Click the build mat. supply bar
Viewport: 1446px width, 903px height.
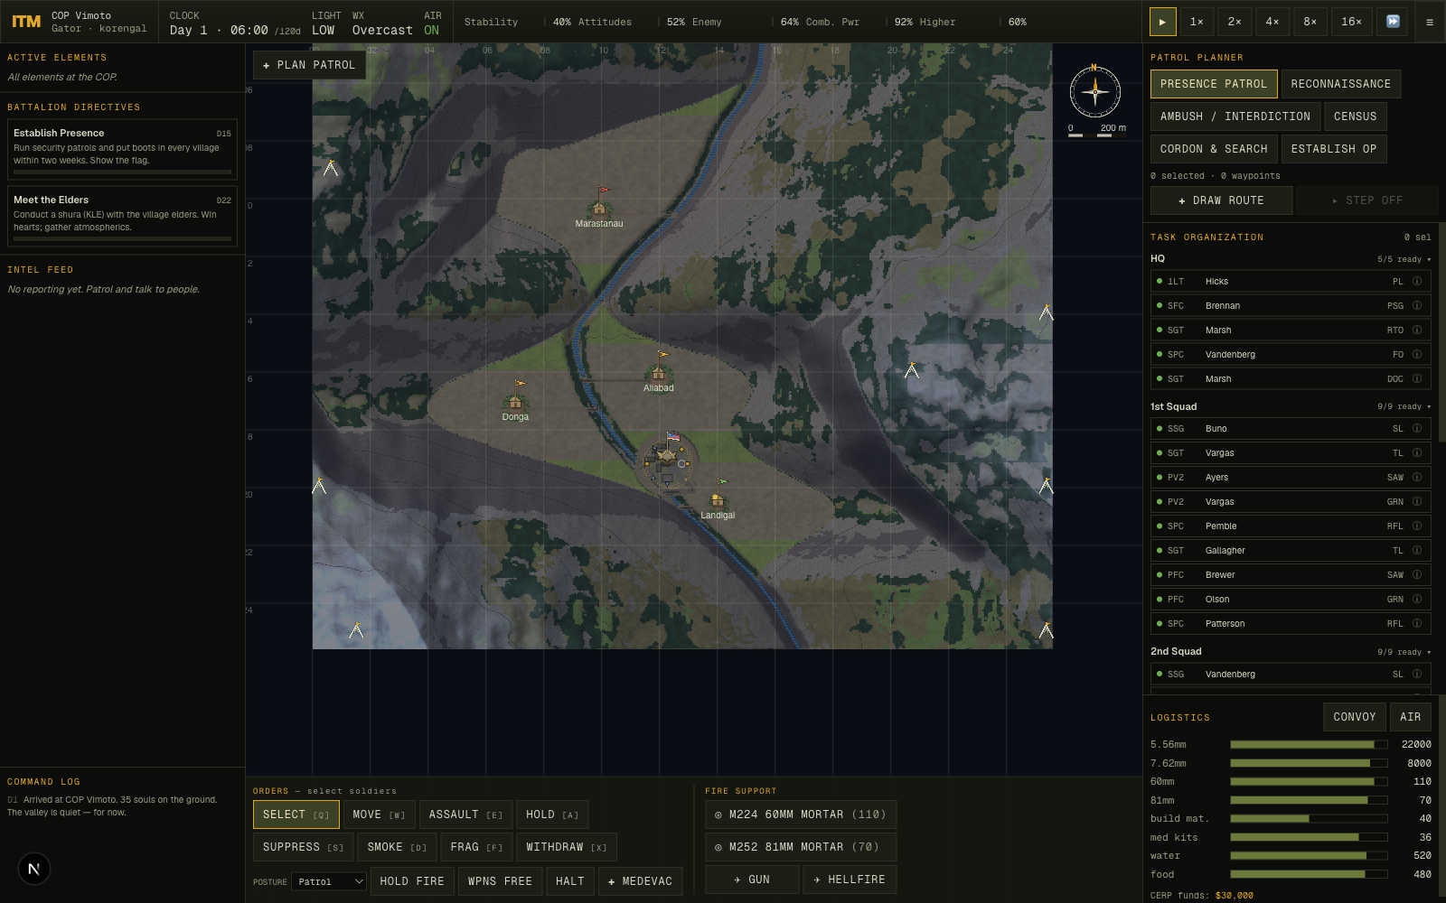[x=1309, y=819]
